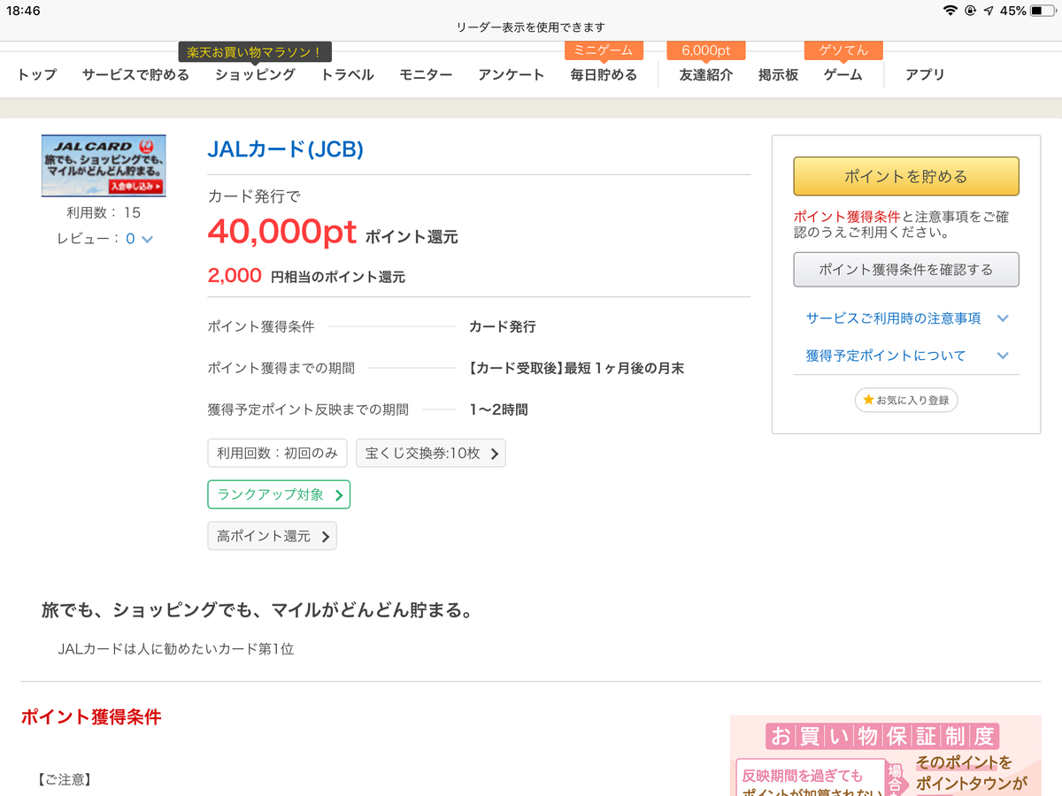Image resolution: width=1062 pixels, height=796 pixels.
Task: Open the アプリ page
Action: [925, 75]
